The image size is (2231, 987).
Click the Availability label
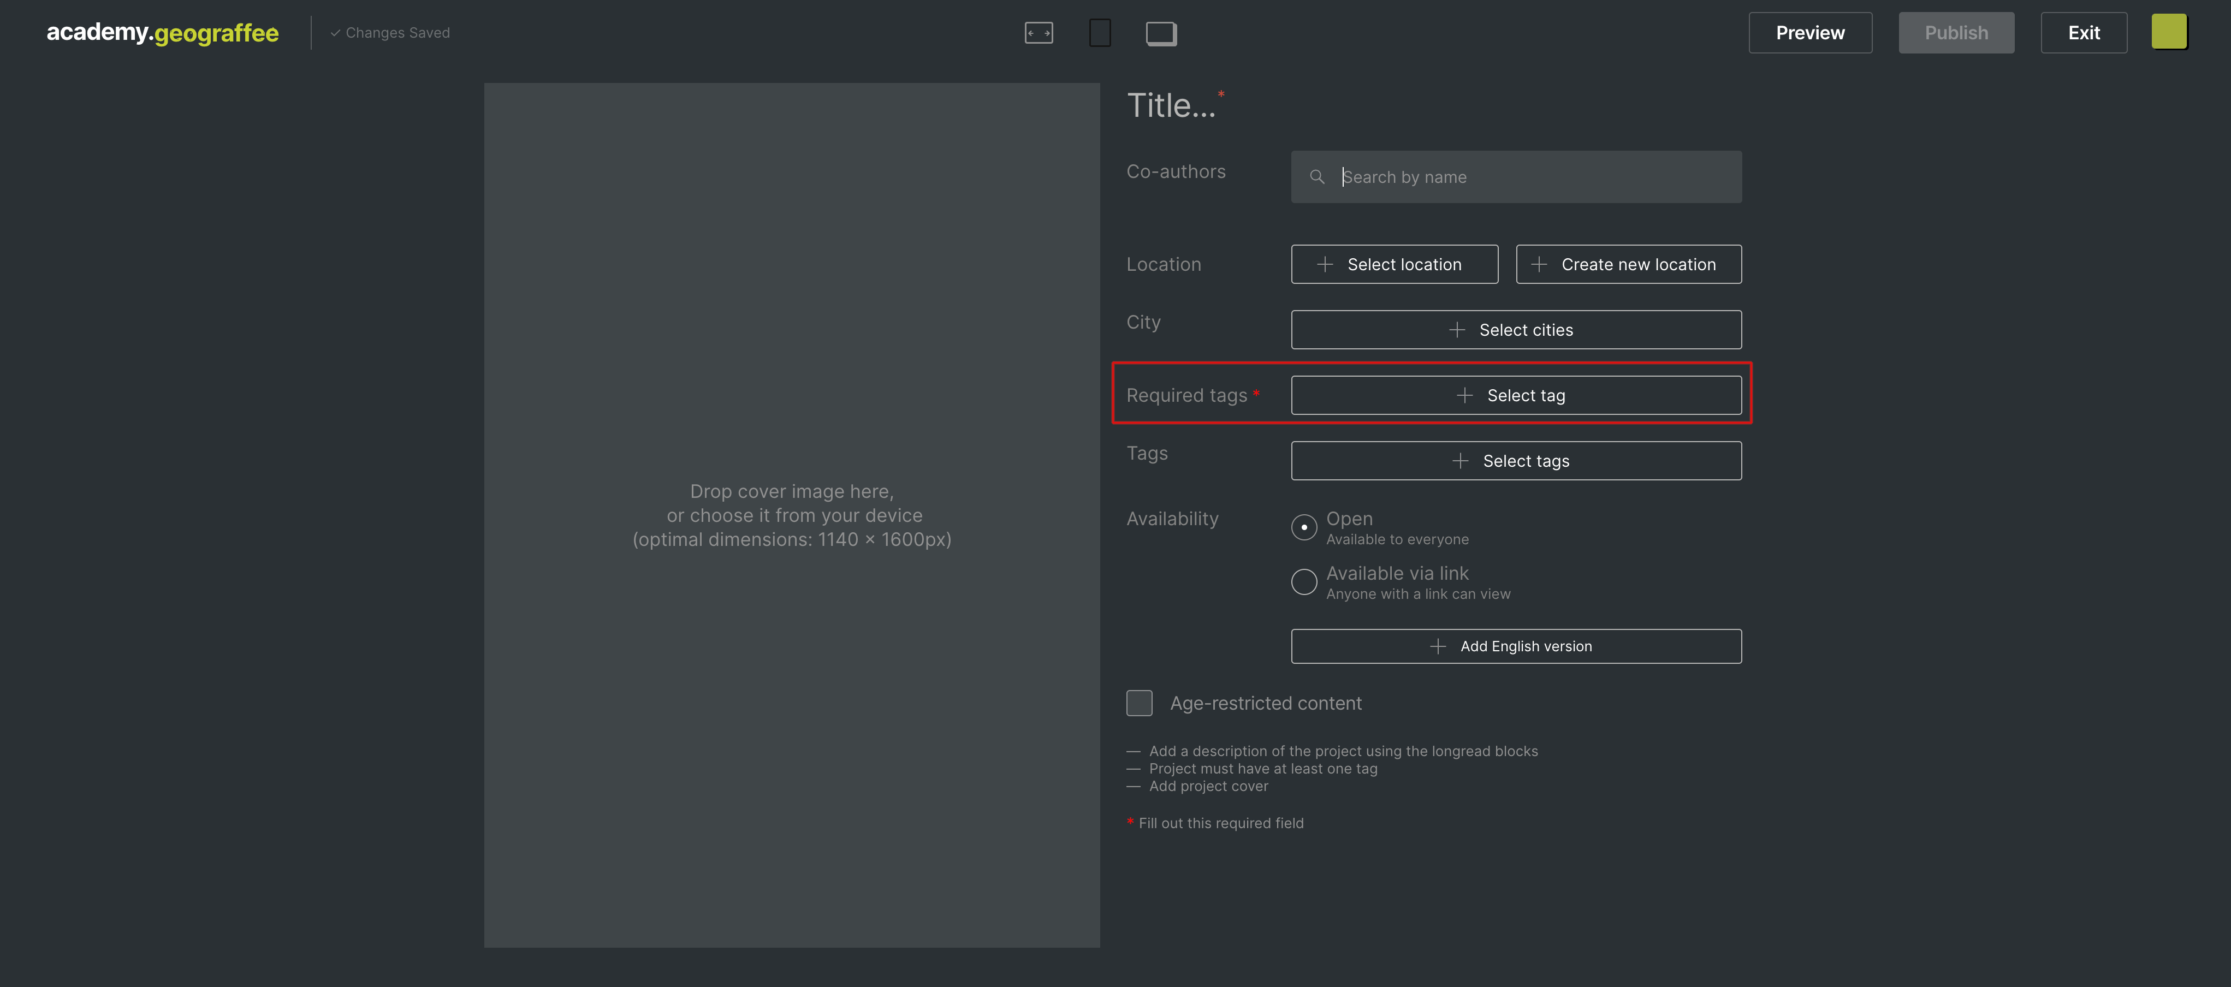pyautogui.click(x=1172, y=519)
